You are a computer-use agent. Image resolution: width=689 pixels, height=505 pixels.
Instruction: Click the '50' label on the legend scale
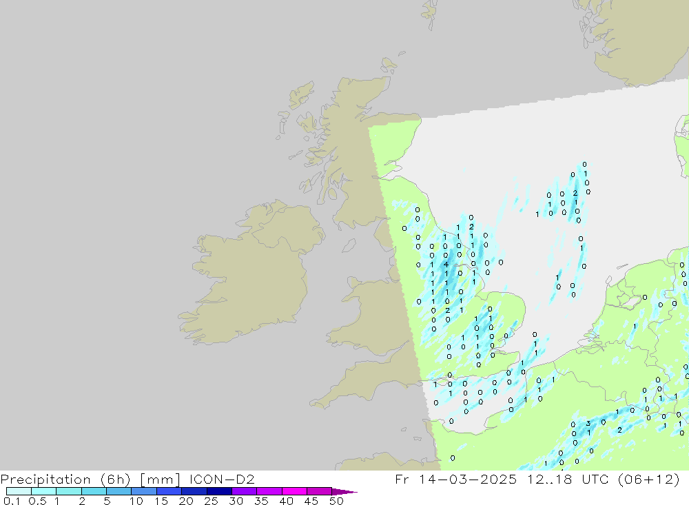(336, 501)
